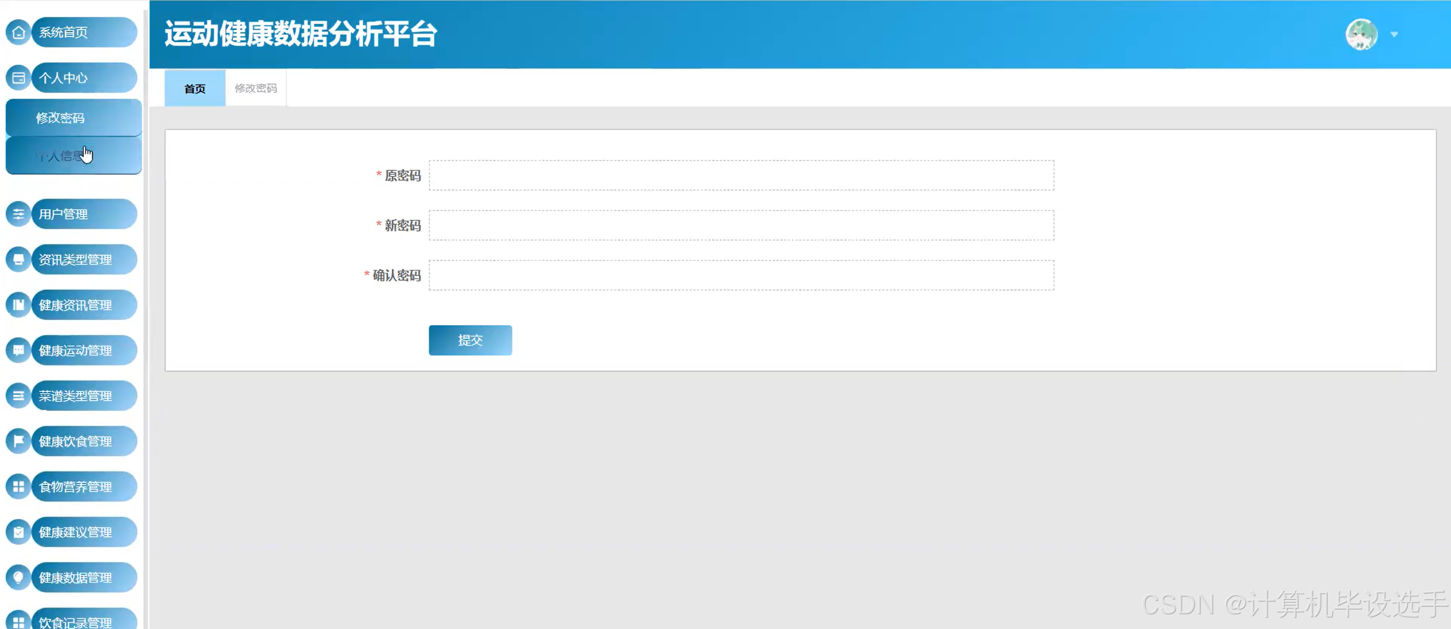
Task: Click the 新密码 field label
Action: point(402,226)
